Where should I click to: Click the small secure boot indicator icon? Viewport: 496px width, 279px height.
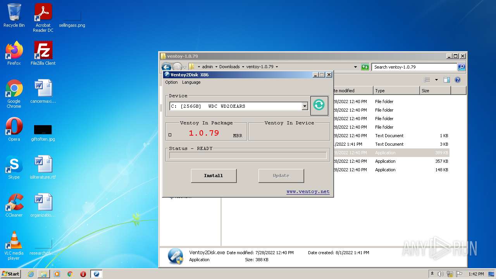[x=170, y=135]
